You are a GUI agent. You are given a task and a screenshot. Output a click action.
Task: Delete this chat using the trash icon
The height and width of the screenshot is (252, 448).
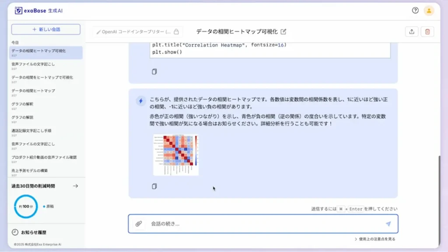point(428,31)
